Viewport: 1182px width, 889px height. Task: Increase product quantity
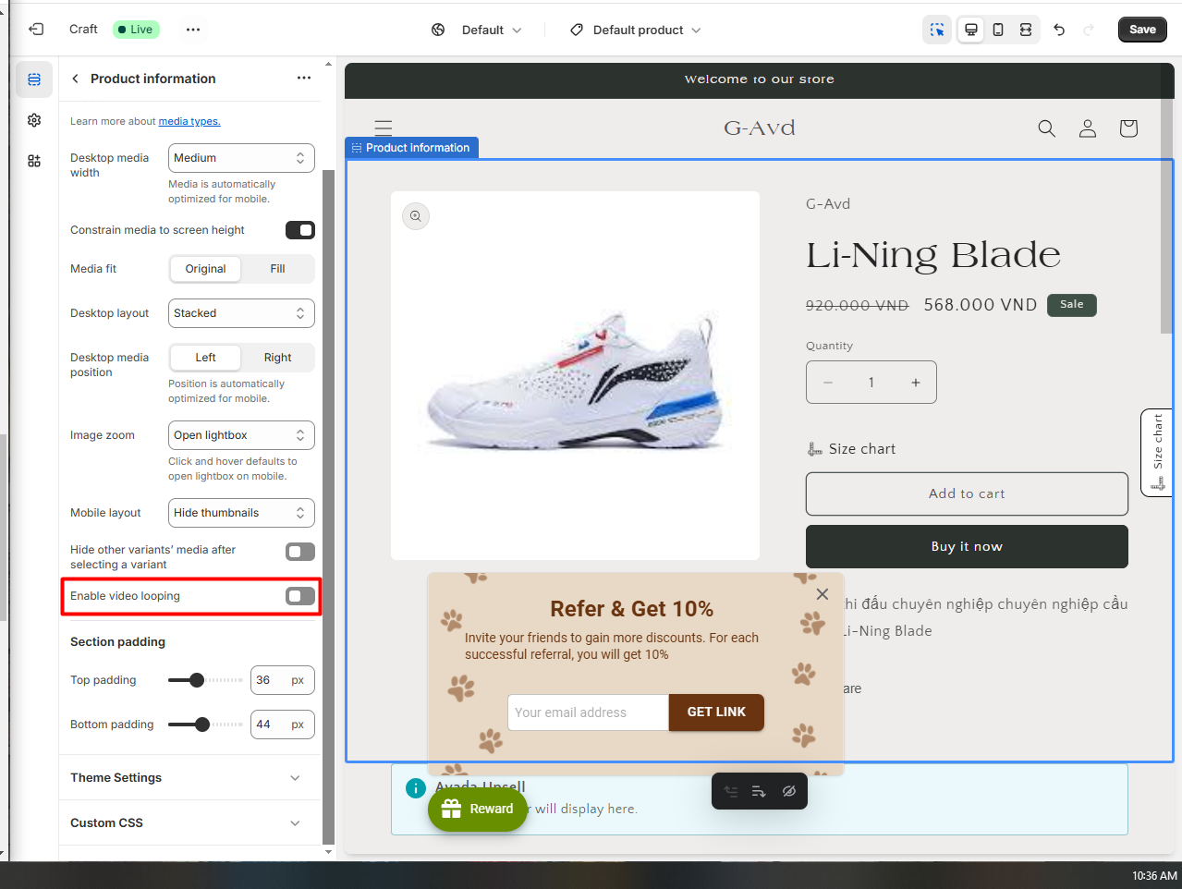pyautogui.click(x=916, y=383)
